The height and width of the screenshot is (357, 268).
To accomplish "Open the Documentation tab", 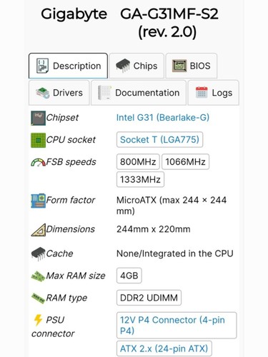I will 139,93.
